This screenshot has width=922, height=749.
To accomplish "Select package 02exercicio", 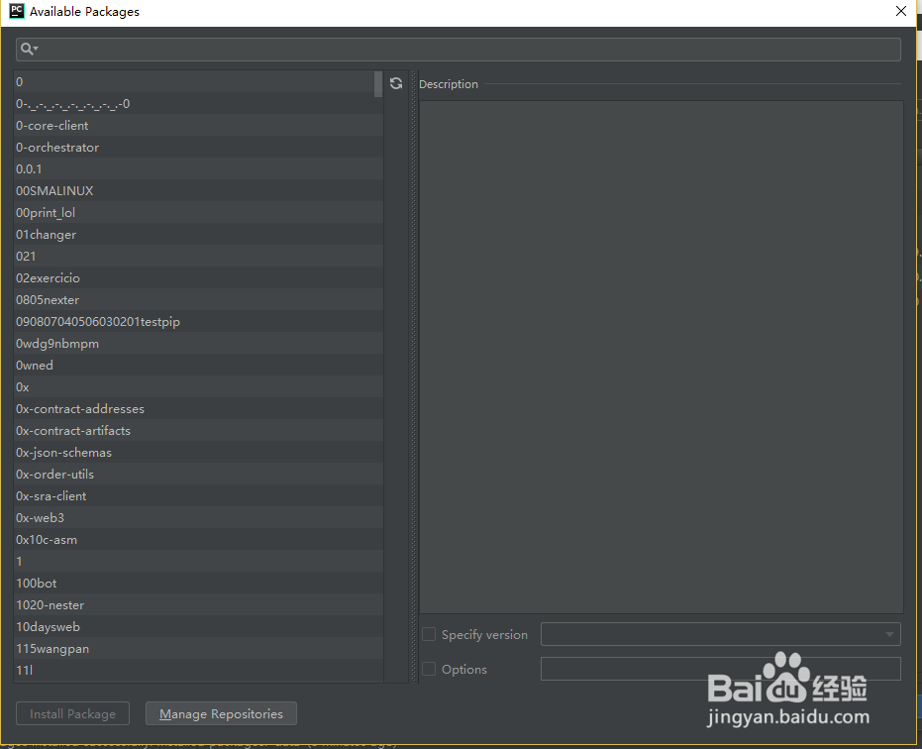I will pyautogui.click(x=198, y=277).
